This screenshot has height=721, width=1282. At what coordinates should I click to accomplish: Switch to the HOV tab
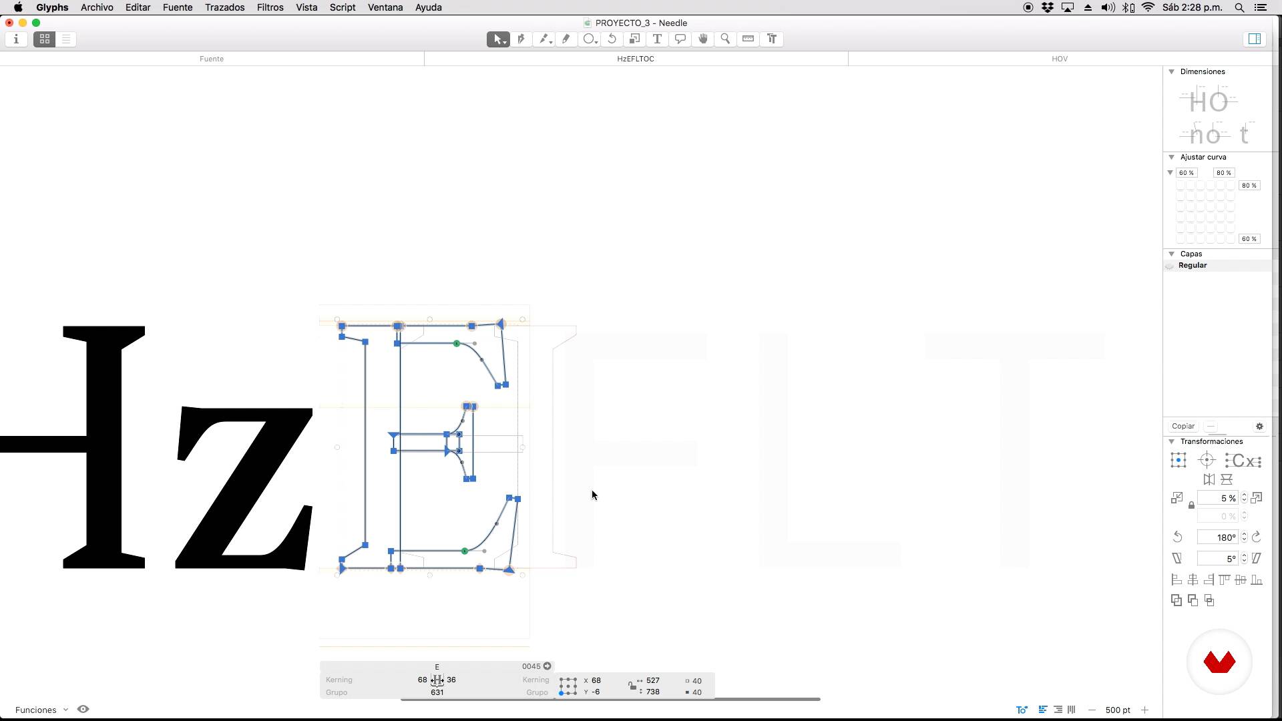click(1060, 59)
